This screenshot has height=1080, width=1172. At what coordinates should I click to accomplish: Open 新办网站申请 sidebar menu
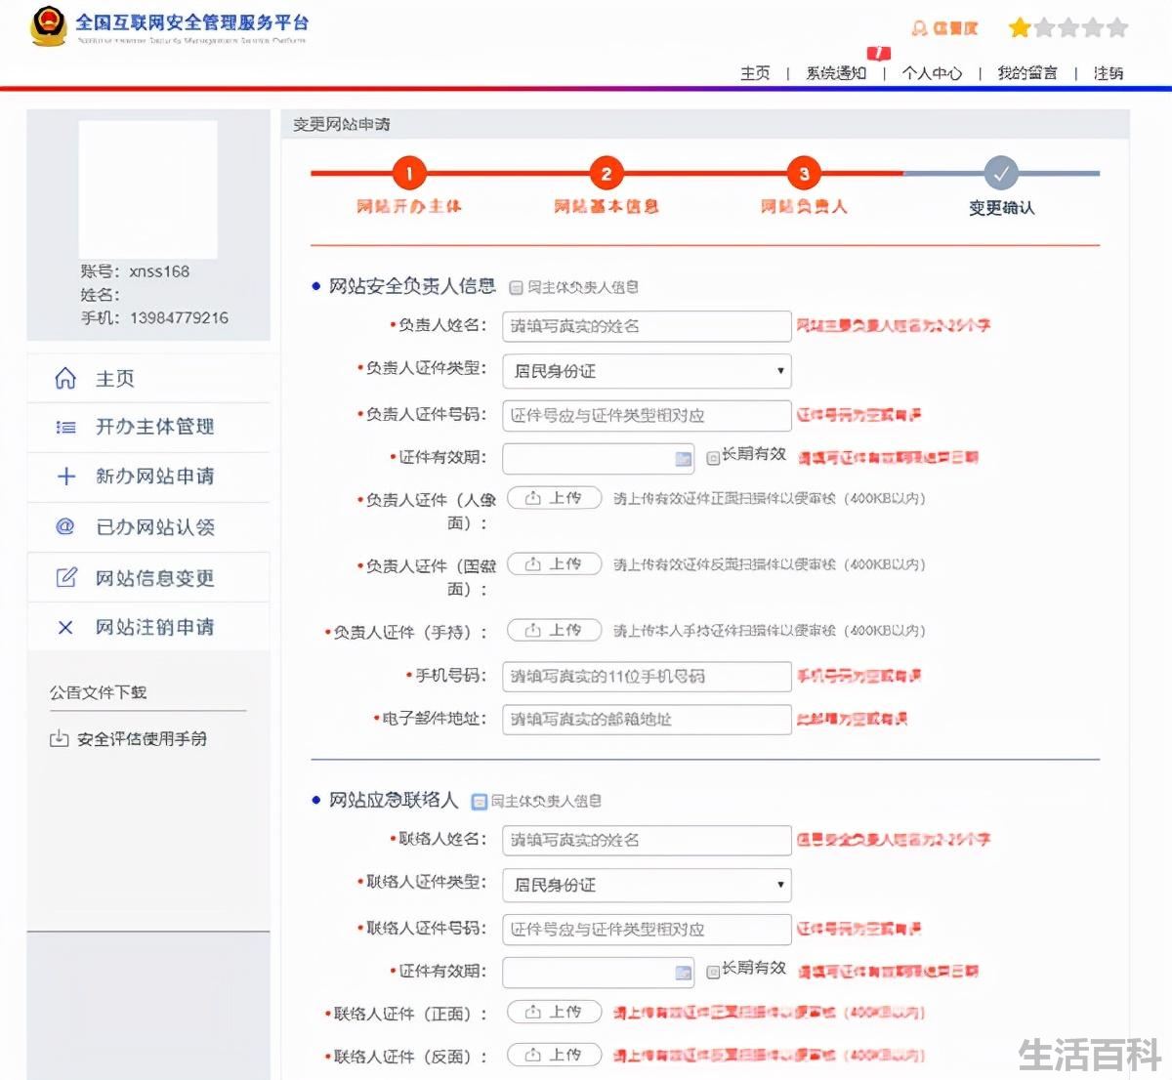pos(148,477)
